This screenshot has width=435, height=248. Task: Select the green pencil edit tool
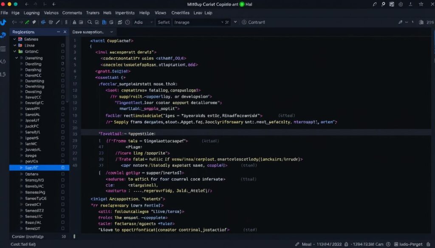point(27,22)
